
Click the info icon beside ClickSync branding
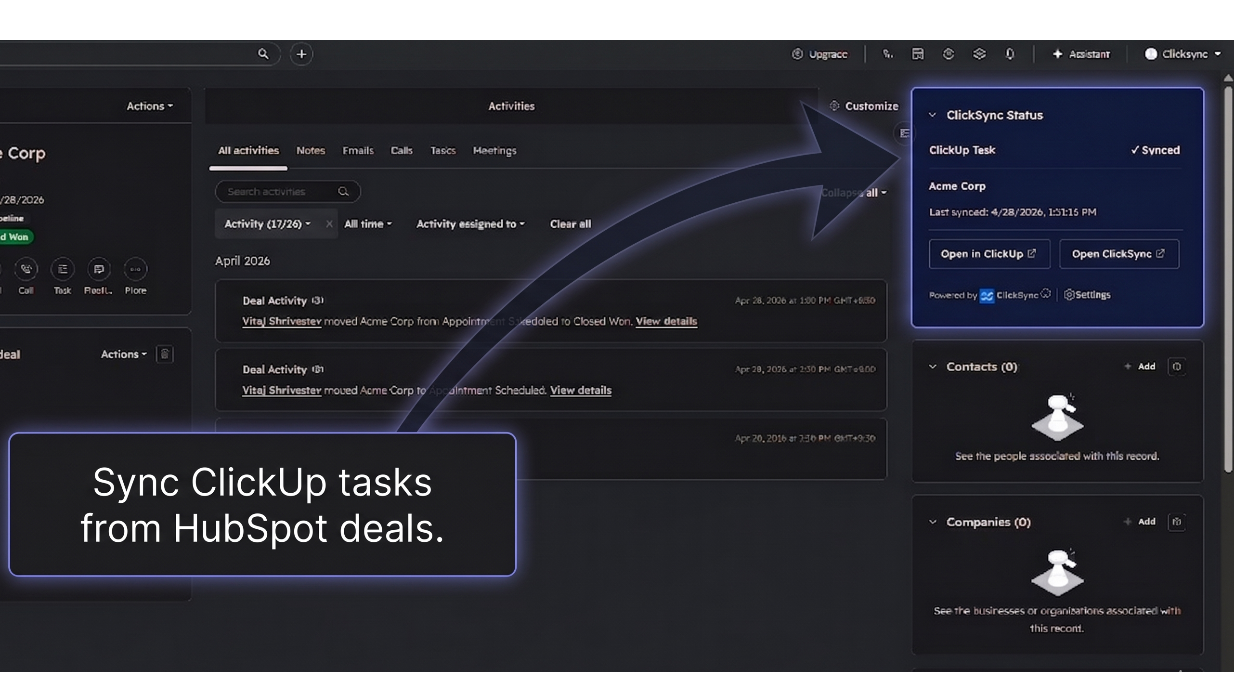point(1045,293)
